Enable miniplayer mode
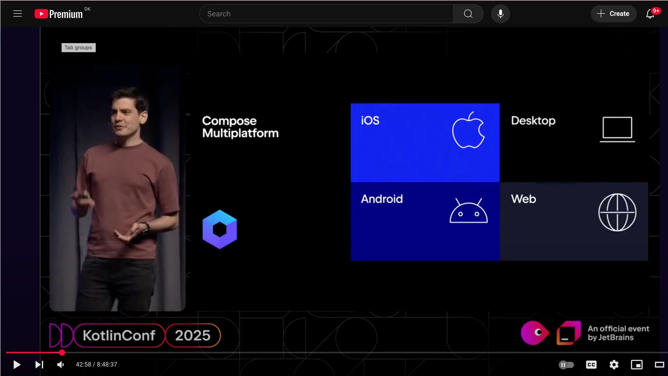668x376 pixels. click(x=637, y=365)
